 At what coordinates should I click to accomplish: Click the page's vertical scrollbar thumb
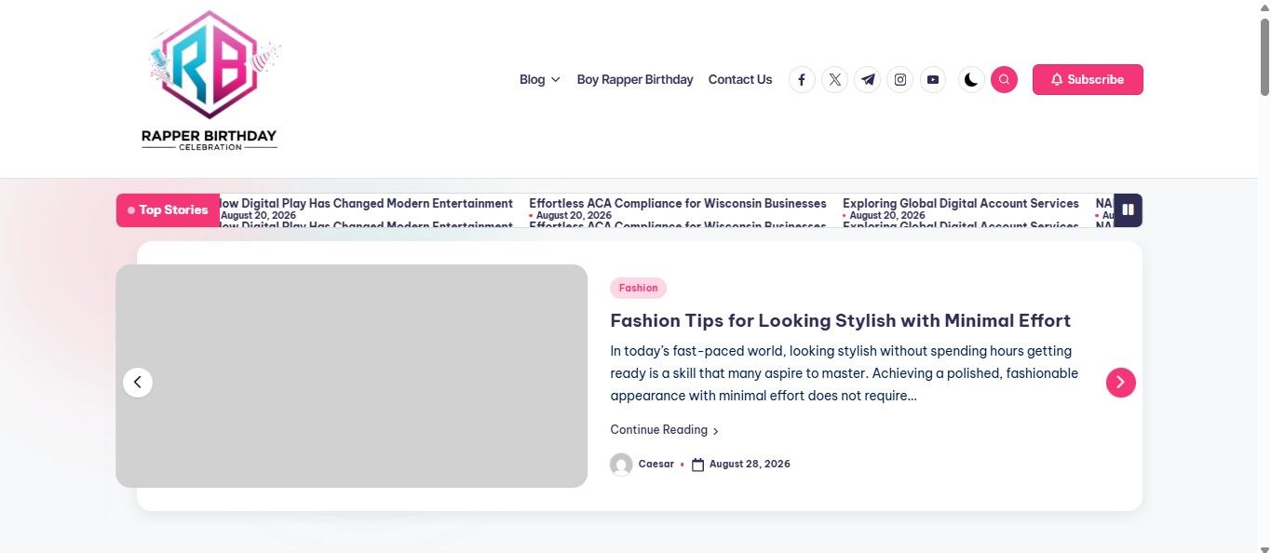[1264, 56]
